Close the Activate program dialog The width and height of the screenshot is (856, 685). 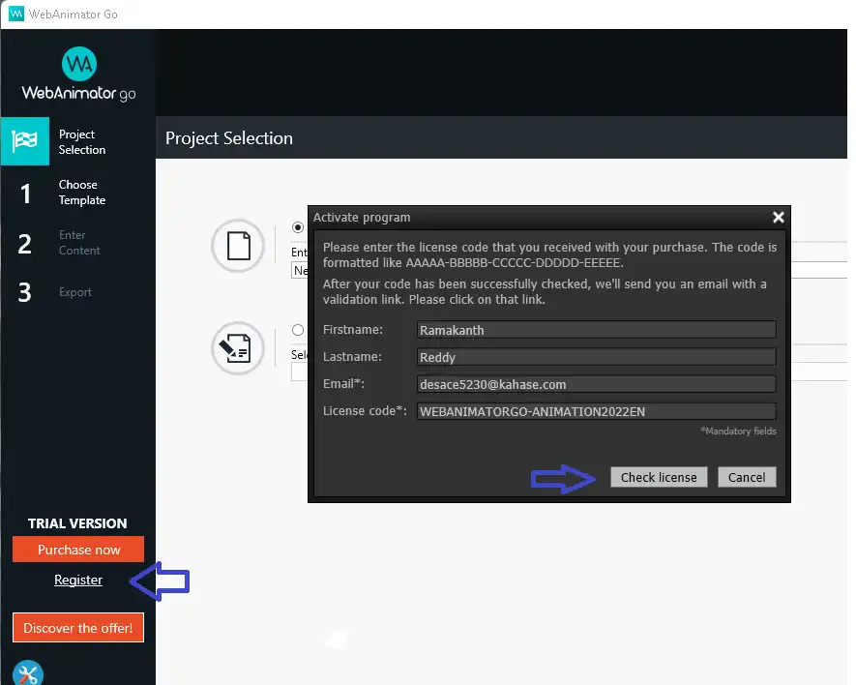(778, 218)
